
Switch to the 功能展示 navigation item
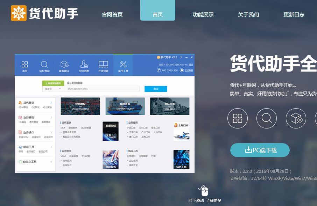(204, 14)
